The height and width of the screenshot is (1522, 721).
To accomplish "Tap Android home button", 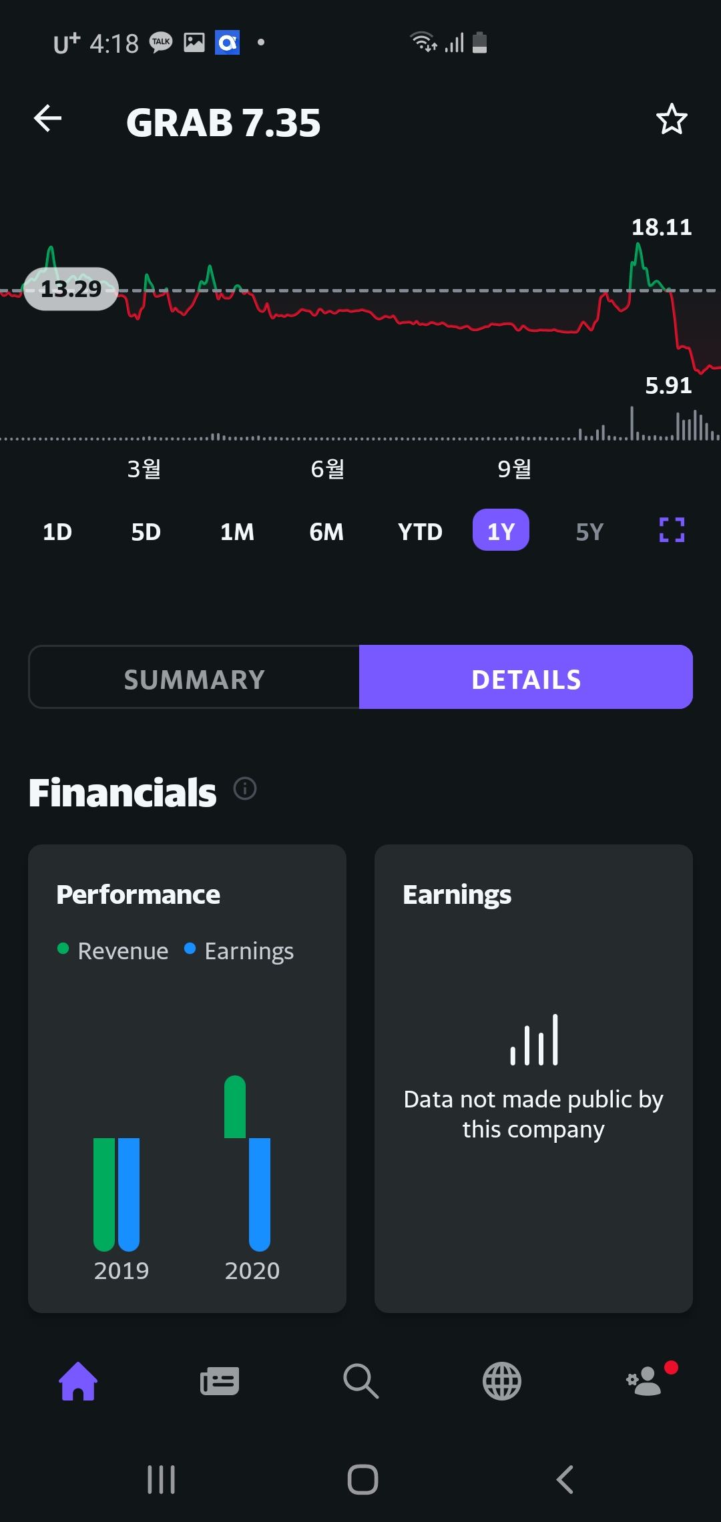I will pyautogui.click(x=363, y=1480).
